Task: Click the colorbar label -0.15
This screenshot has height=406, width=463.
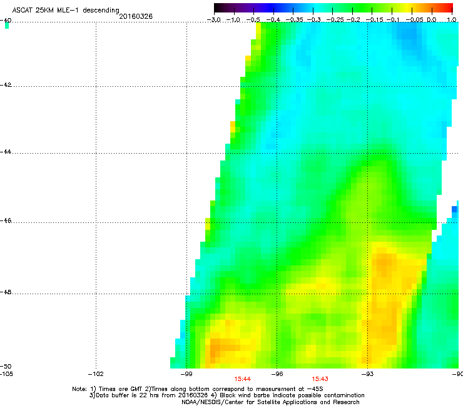Action: click(x=374, y=20)
